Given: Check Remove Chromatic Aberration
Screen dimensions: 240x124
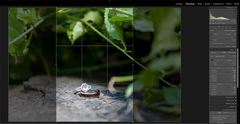Looking at the screenshot, I should (x=211, y=116).
